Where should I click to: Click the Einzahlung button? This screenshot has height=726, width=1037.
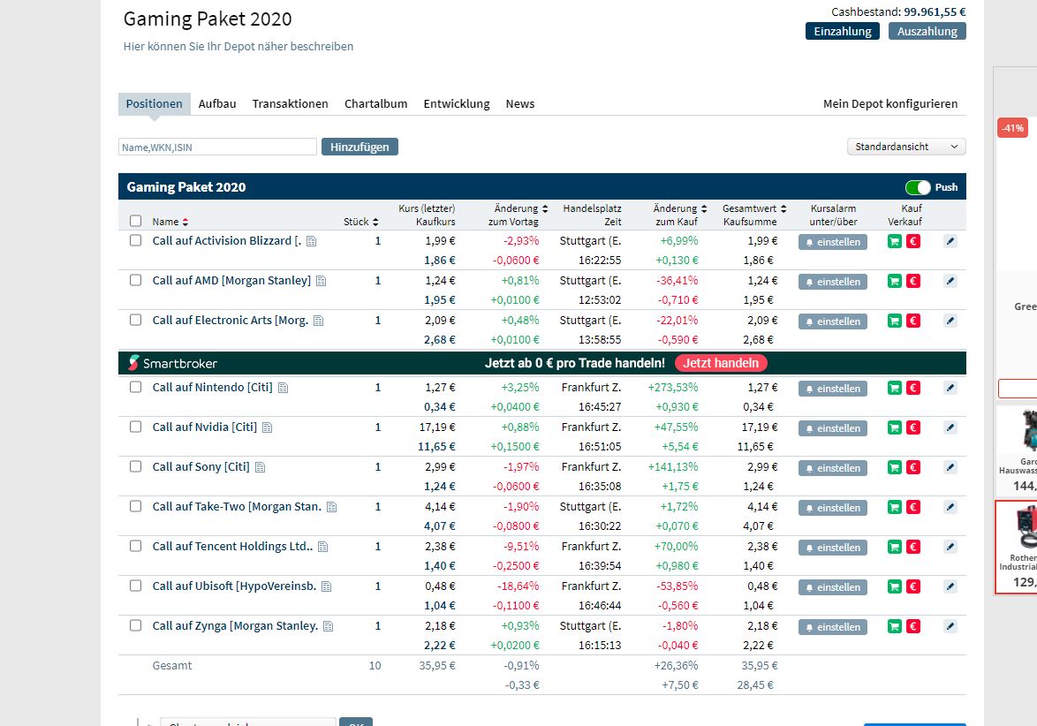(x=841, y=30)
